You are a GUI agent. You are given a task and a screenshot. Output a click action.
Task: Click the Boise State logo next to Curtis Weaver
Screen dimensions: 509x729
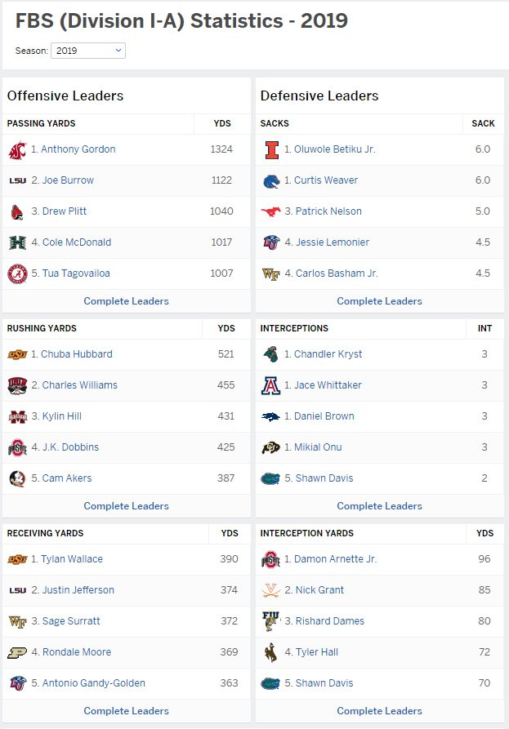tap(271, 181)
